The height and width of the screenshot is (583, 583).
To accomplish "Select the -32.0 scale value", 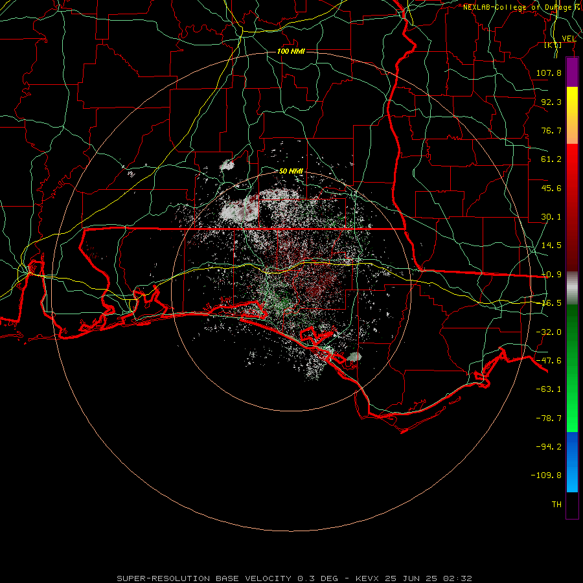I will pyautogui.click(x=549, y=332).
